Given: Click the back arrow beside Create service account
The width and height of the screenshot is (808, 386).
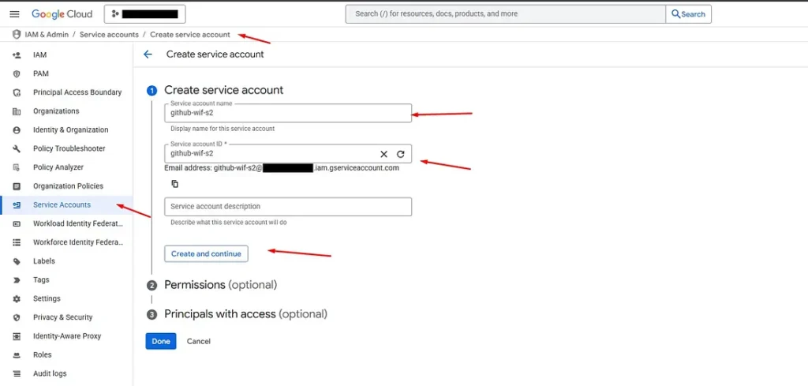Looking at the screenshot, I should pyautogui.click(x=148, y=54).
